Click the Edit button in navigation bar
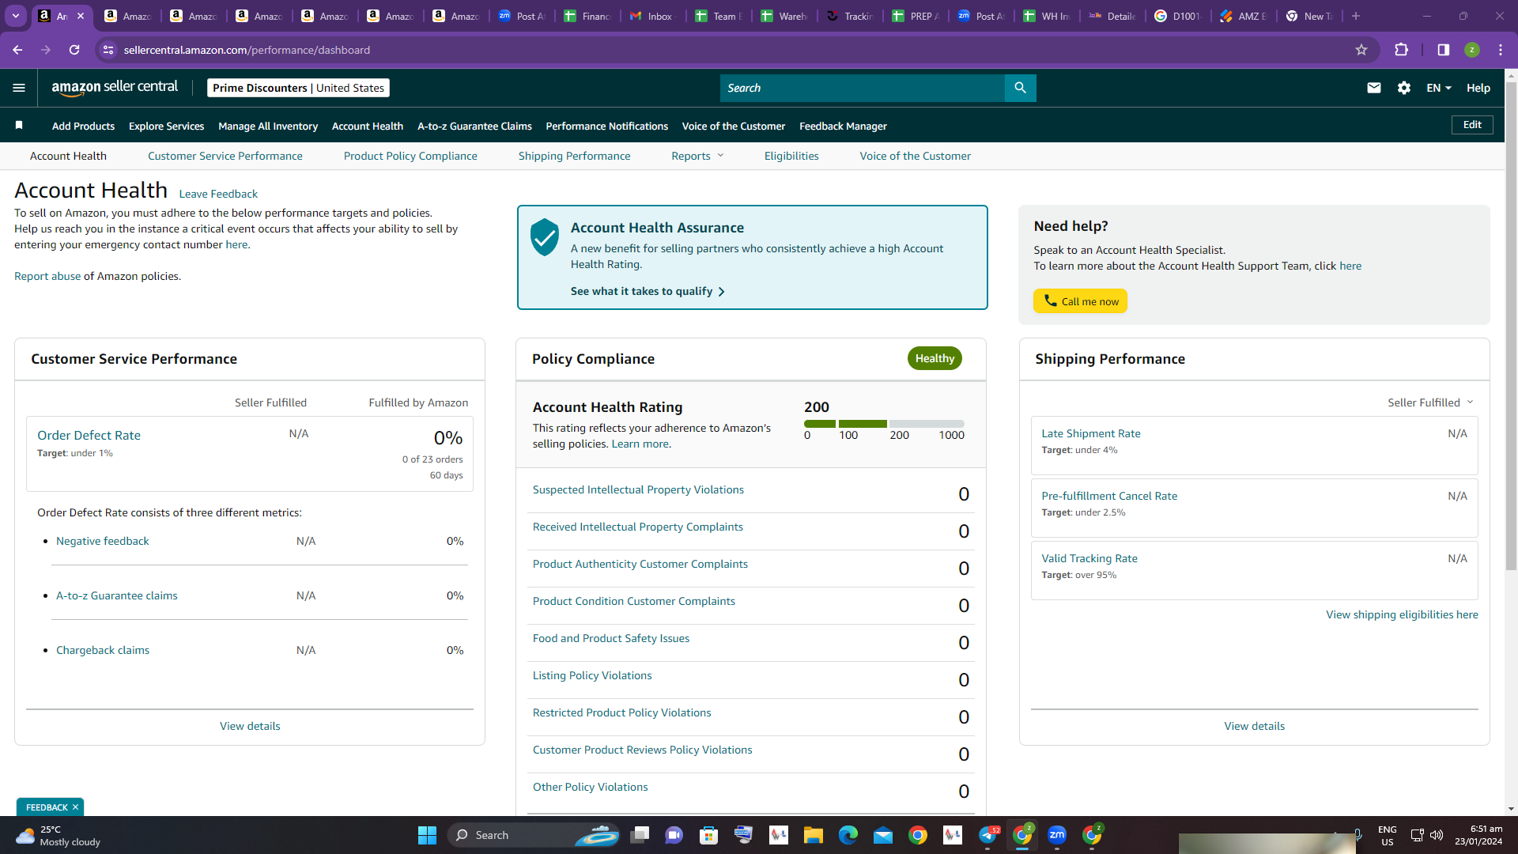The image size is (1518, 854). coord(1472,125)
